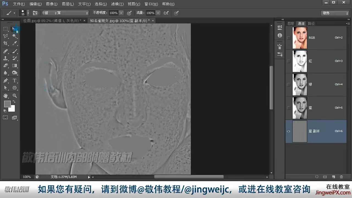
Task: Select the 红 channel thumbnail
Action: click(x=300, y=61)
